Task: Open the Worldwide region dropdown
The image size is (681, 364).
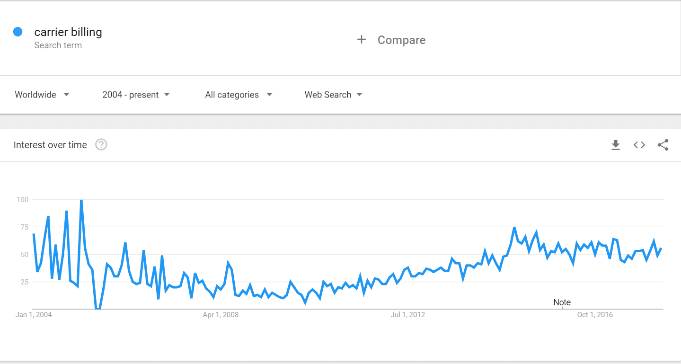Action: pos(42,95)
